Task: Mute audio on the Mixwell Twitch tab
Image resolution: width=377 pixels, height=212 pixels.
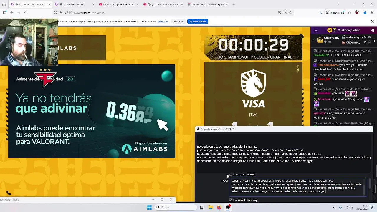Action: pyautogui.click(x=61, y=4)
